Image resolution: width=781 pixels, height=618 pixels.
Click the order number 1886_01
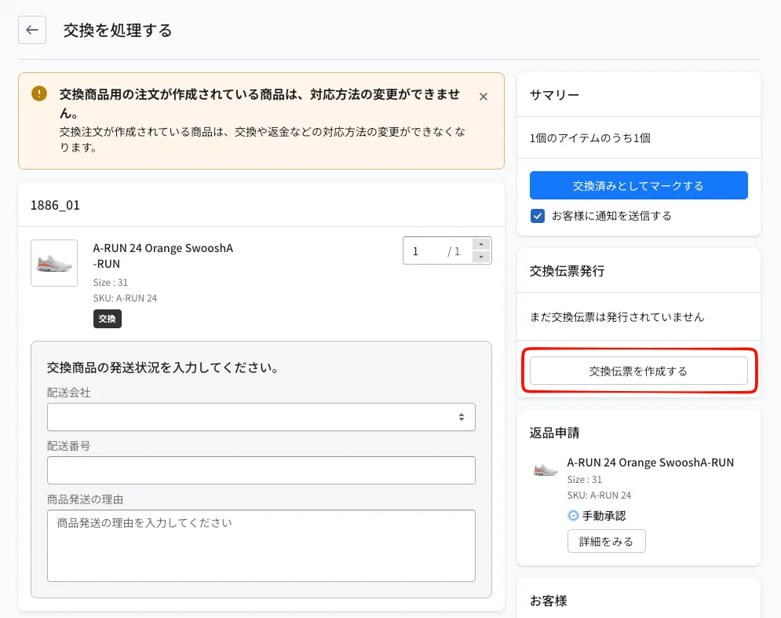[x=55, y=205]
